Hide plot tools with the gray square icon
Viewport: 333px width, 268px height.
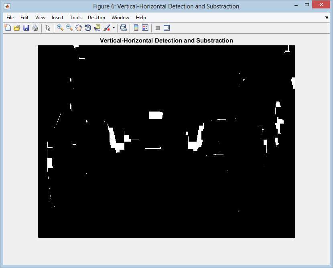(x=158, y=28)
